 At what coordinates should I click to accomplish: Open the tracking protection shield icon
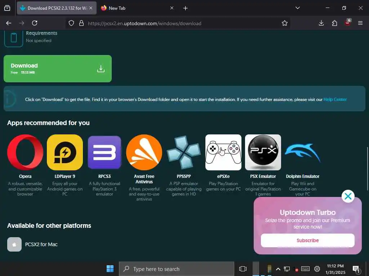(x=71, y=23)
